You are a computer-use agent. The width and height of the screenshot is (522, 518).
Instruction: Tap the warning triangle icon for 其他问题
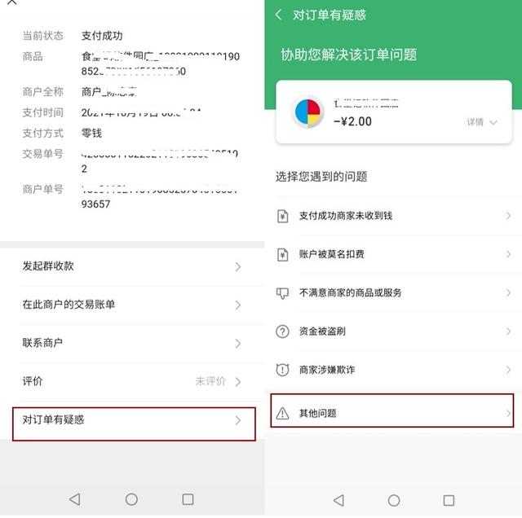[283, 413]
